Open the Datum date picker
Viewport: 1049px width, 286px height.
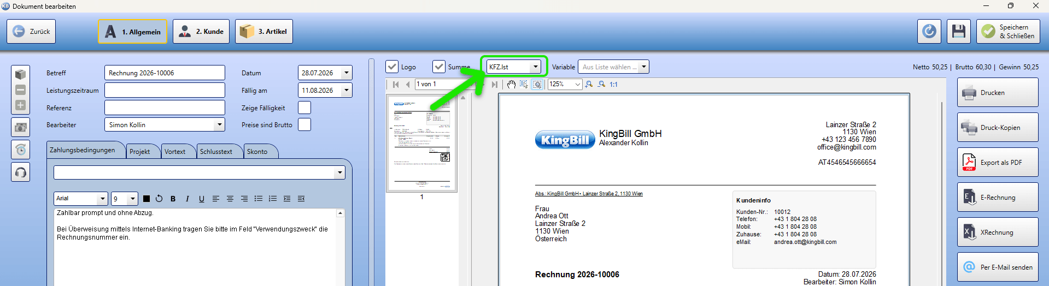(x=347, y=73)
